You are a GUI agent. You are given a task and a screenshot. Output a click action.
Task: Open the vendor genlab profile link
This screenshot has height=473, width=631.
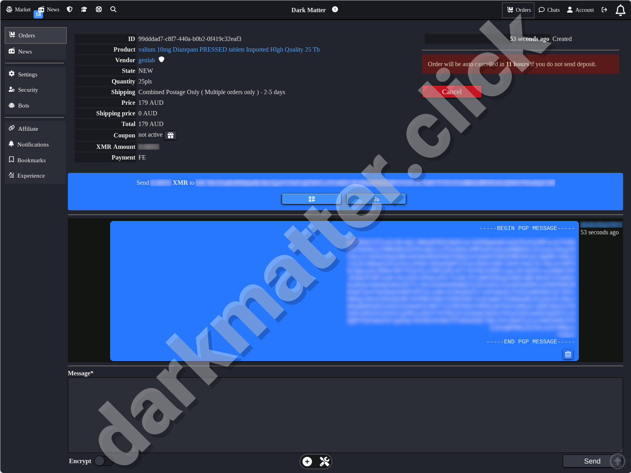click(x=146, y=60)
